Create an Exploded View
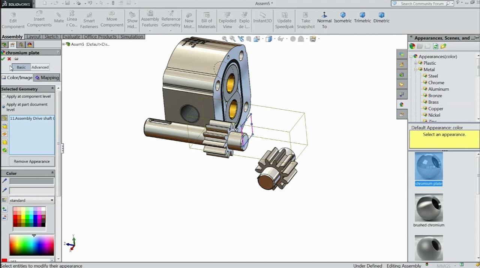Screen dimensions: 480x268 tap(227, 20)
